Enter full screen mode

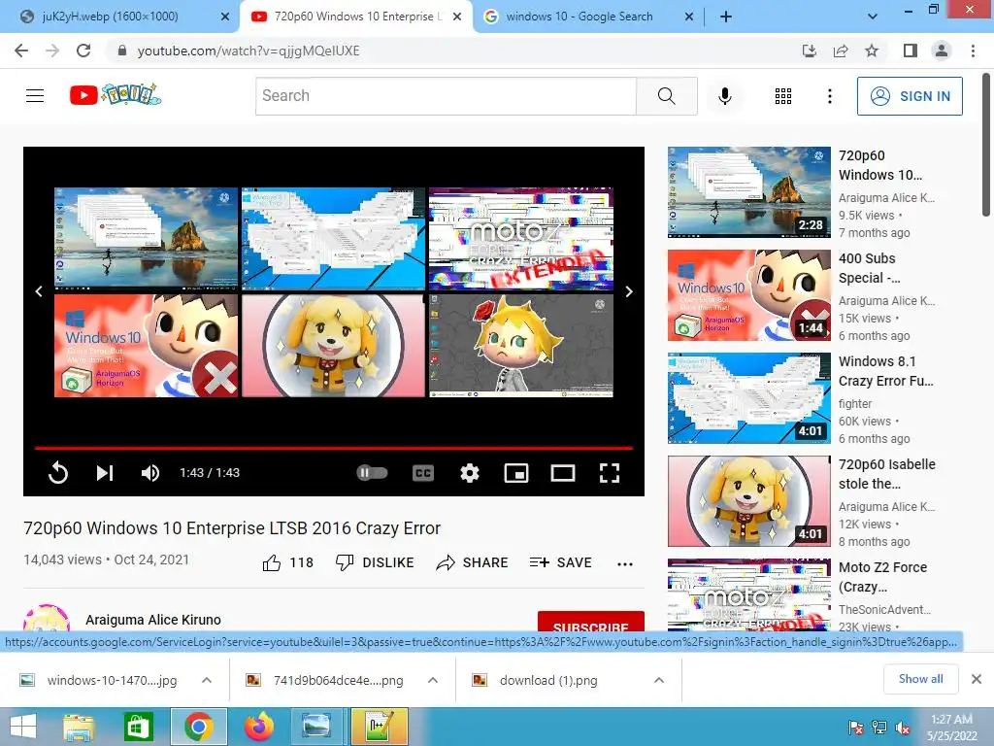pyautogui.click(x=610, y=473)
